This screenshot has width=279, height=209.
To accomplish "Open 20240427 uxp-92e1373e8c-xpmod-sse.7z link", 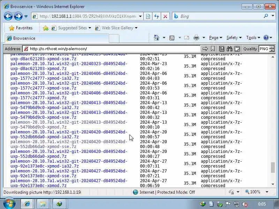I will click(69, 173).
